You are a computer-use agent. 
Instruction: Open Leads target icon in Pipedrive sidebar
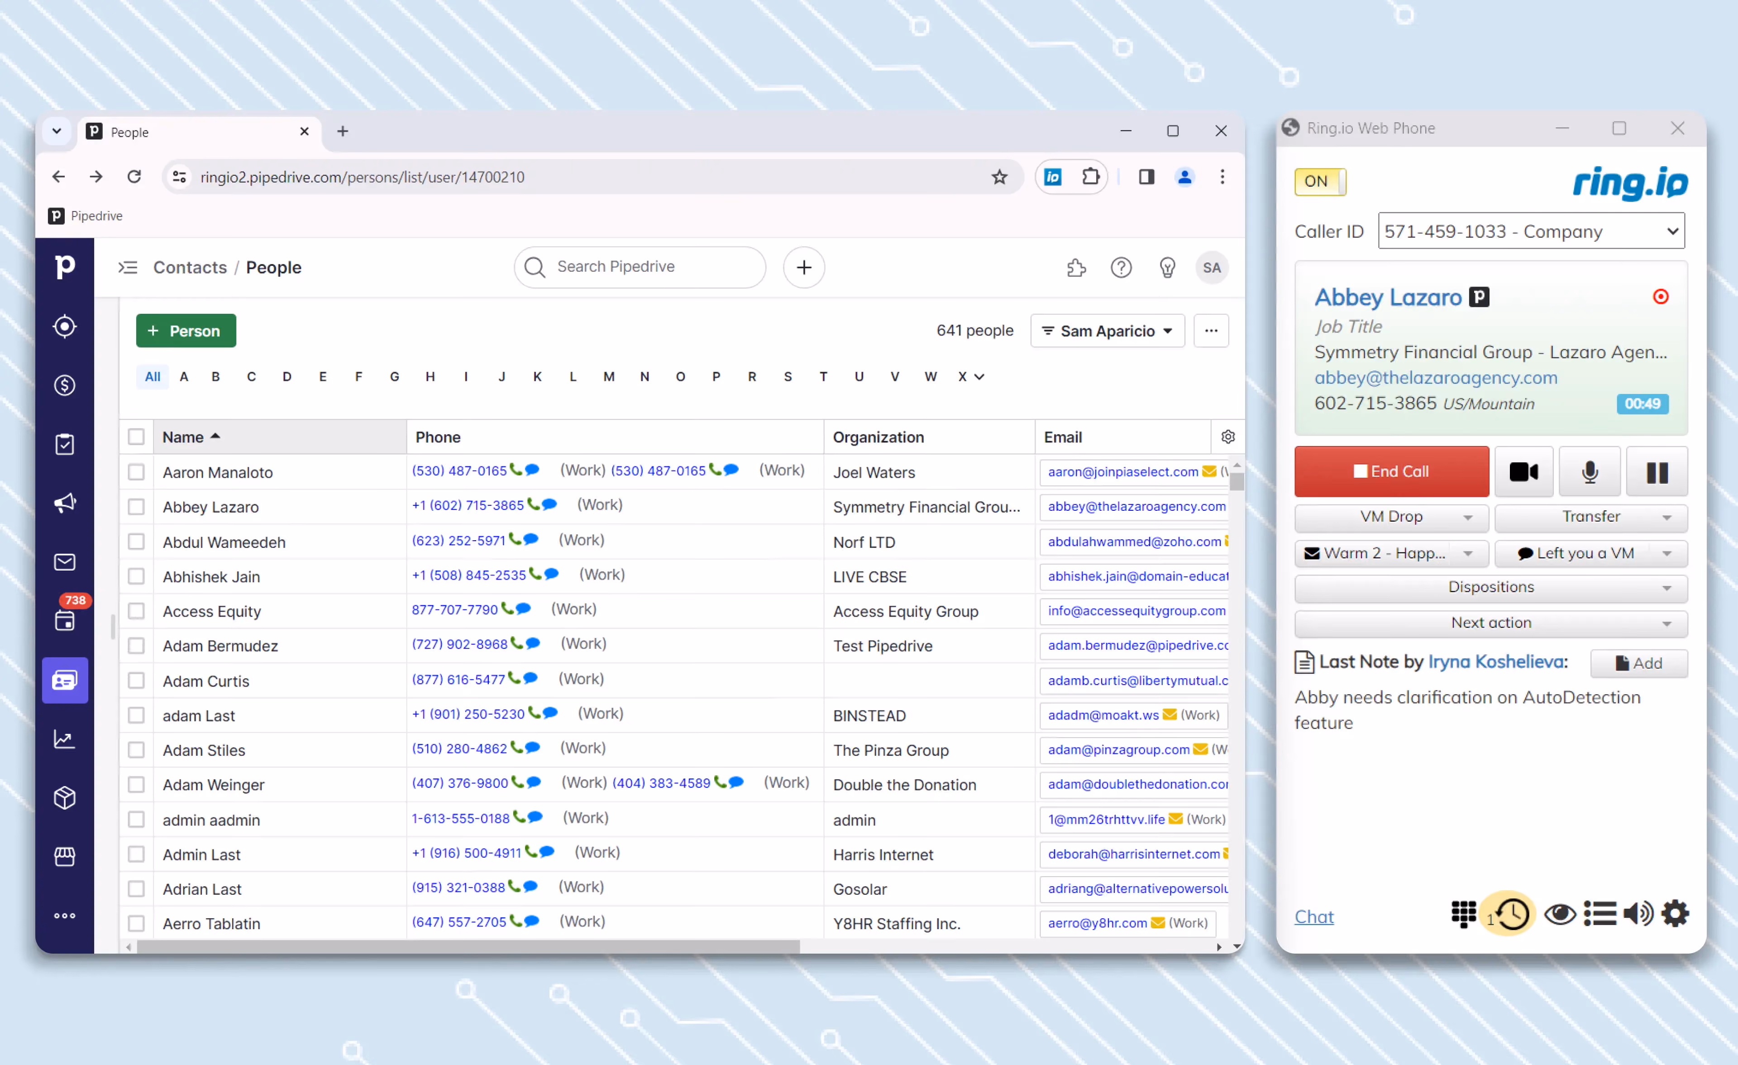pyautogui.click(x=64, y=326)
